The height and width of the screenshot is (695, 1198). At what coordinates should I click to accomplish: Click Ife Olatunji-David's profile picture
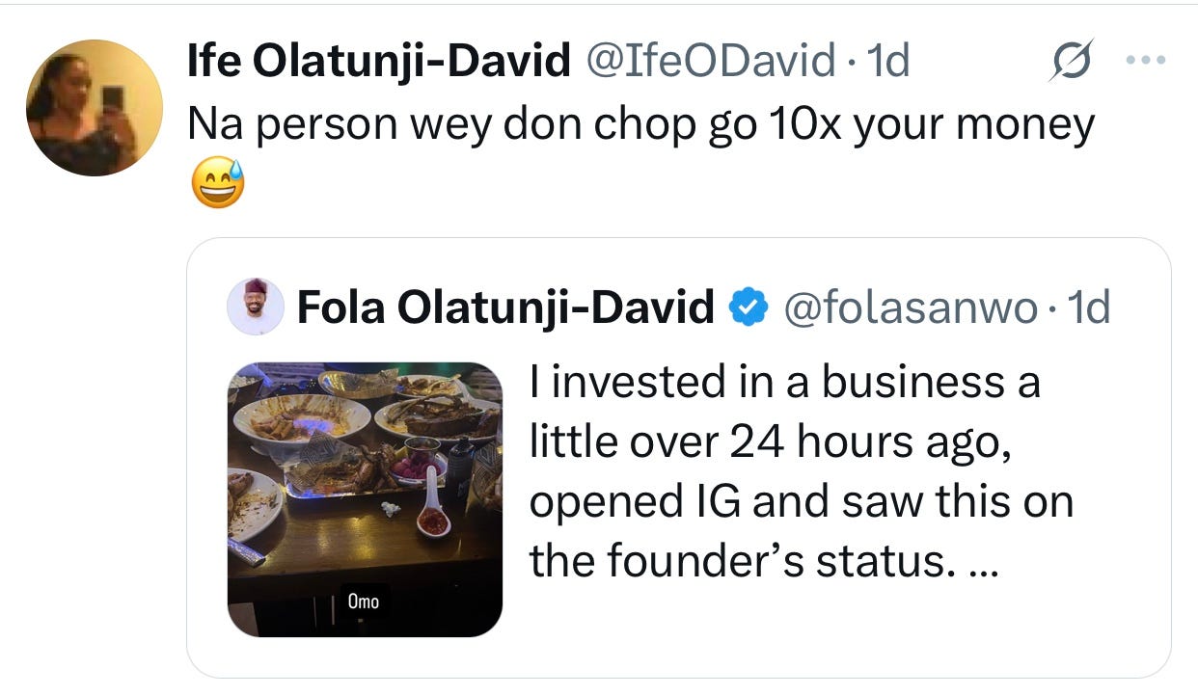(x=95, y=108)
